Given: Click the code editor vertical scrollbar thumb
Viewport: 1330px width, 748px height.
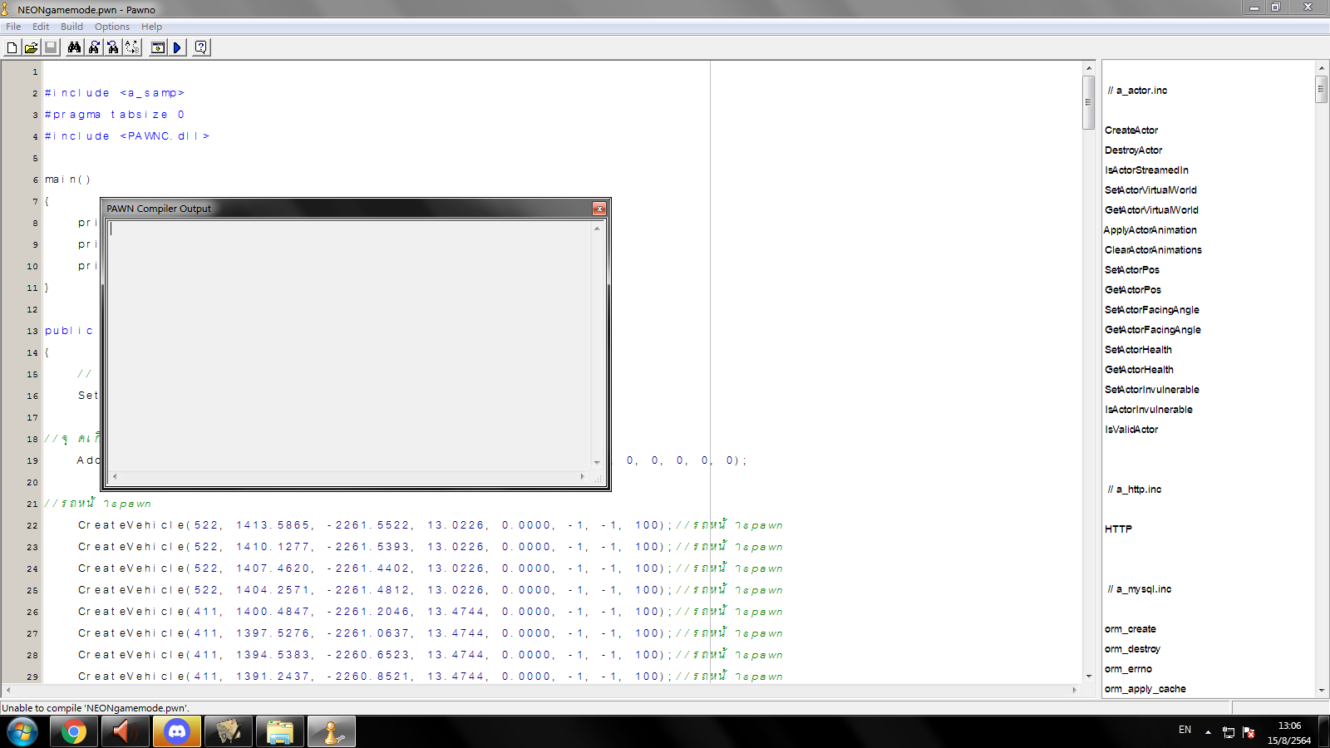Looking at the screenshot, I should pyautogui.click(x=1088, y=102).
